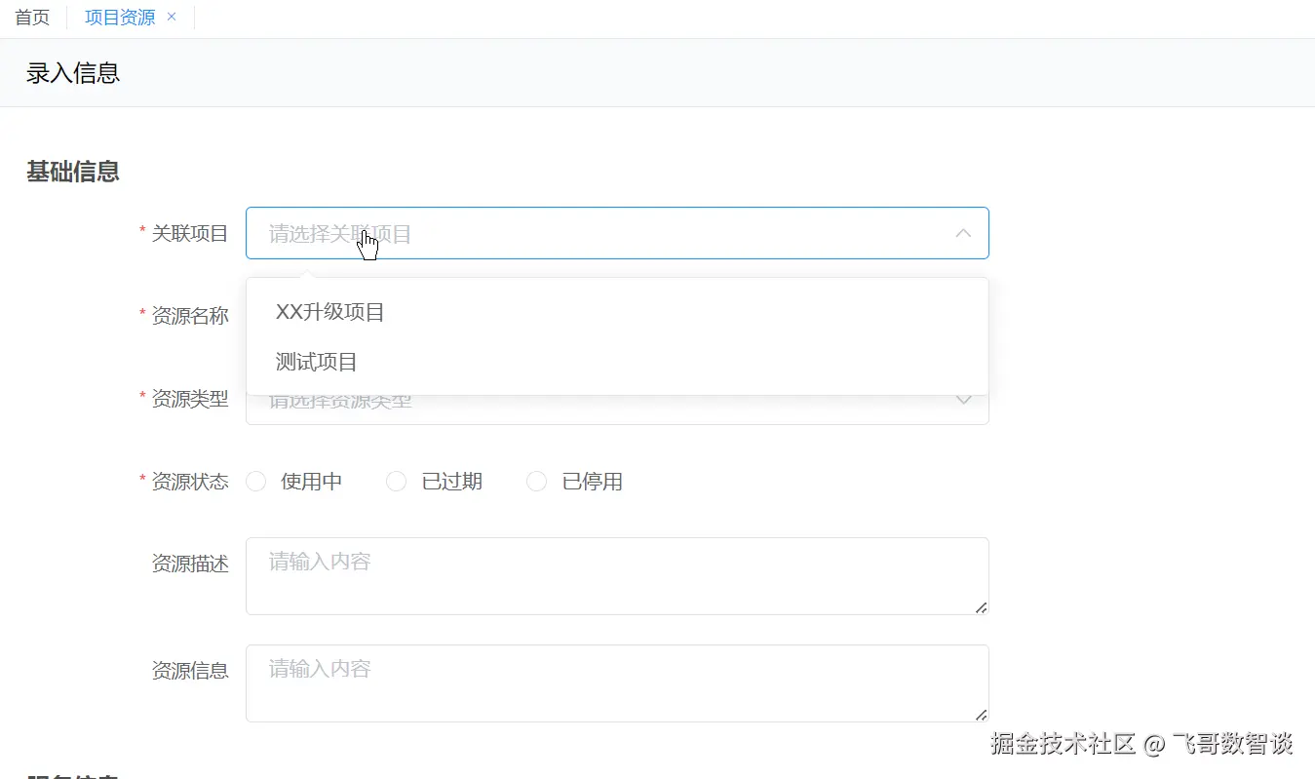Viewport: 1315px width, 779px height.
Task: Collapse the 关联项目 dropdown arrow
Action: tap(963, 233)
